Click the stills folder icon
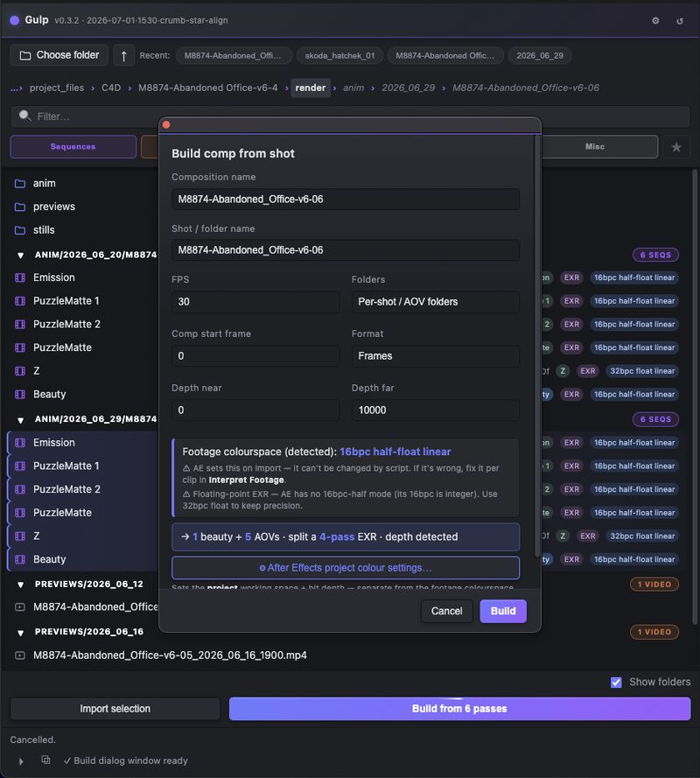The image size is (700, 778). point(20,230)
